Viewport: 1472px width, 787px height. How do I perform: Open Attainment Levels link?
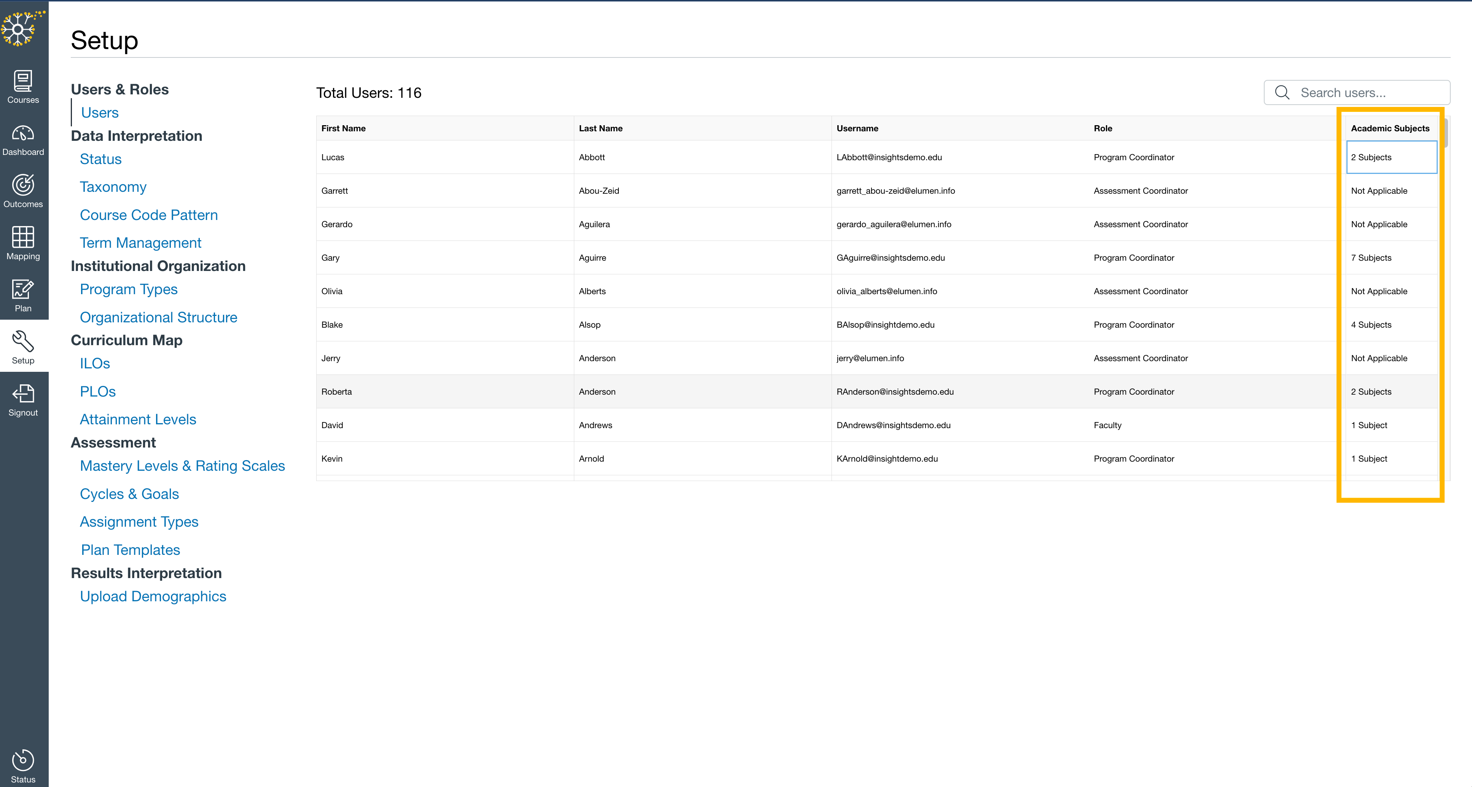click(x=138, y=419)
